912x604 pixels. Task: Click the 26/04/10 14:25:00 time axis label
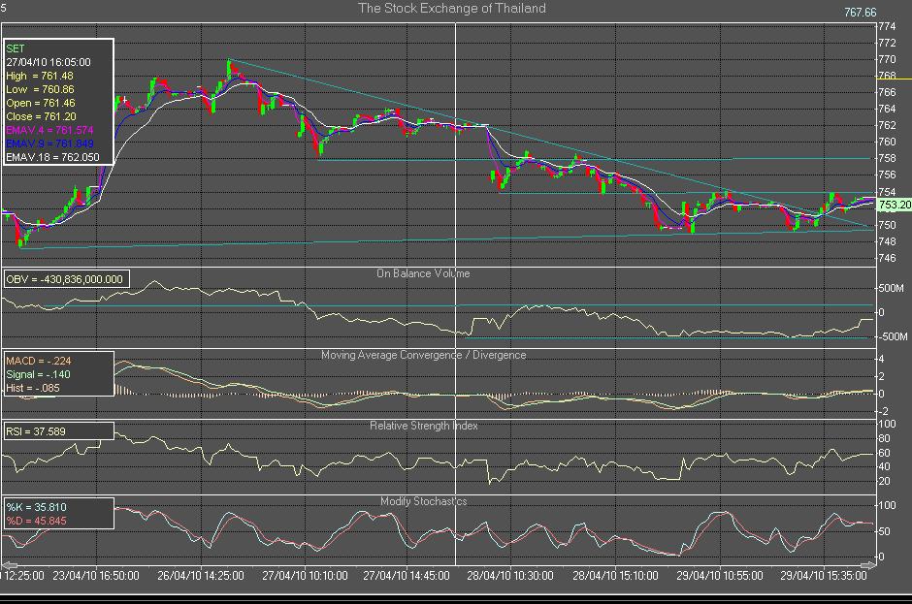(201, 576)
